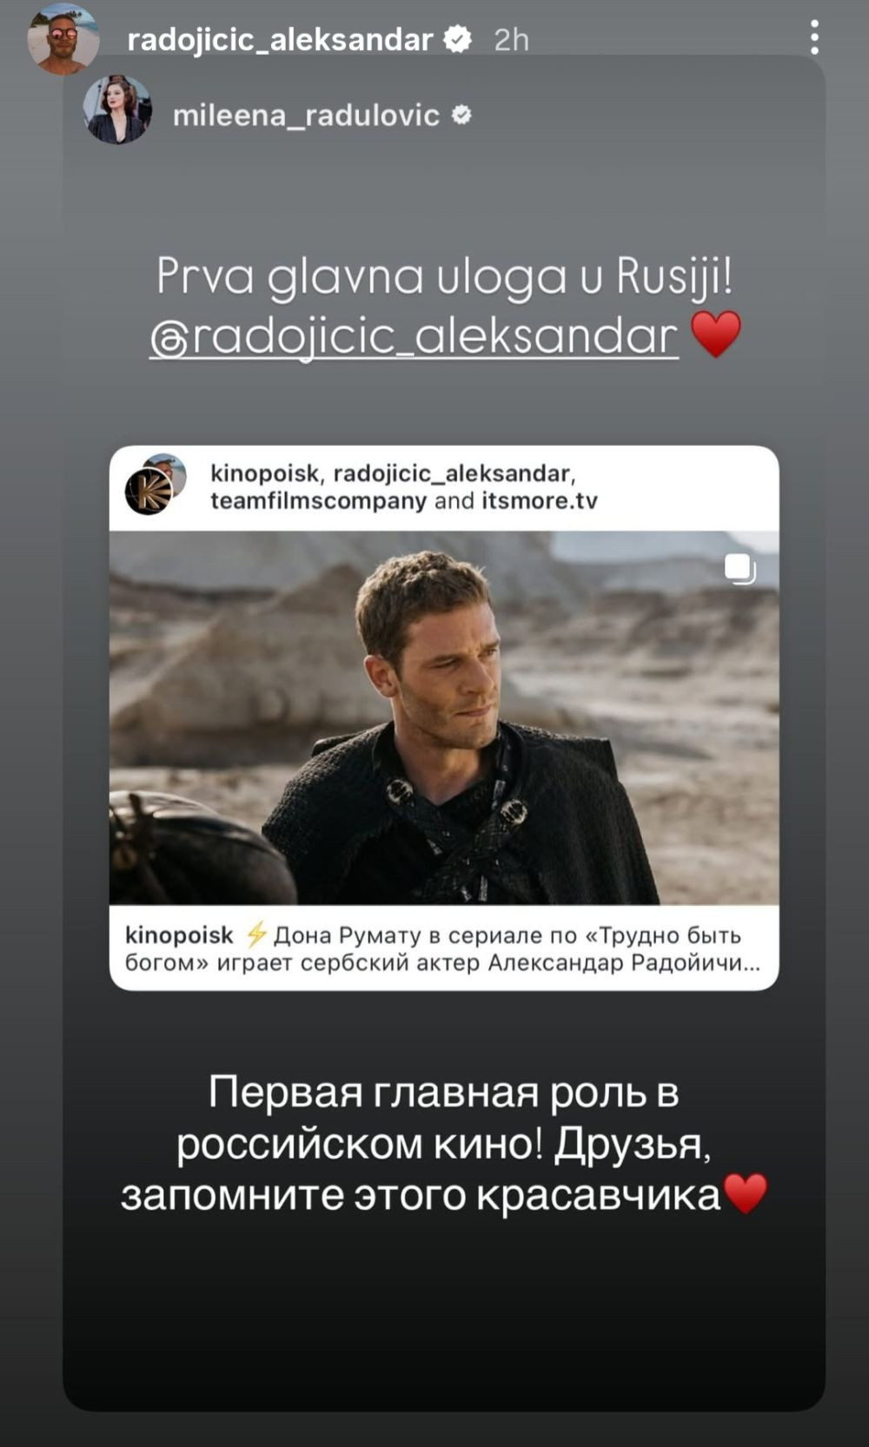Open mileena_radulovic profile picture
Image resolution: width=869 pixels, height=1447 pixels.
click(117, 109)
